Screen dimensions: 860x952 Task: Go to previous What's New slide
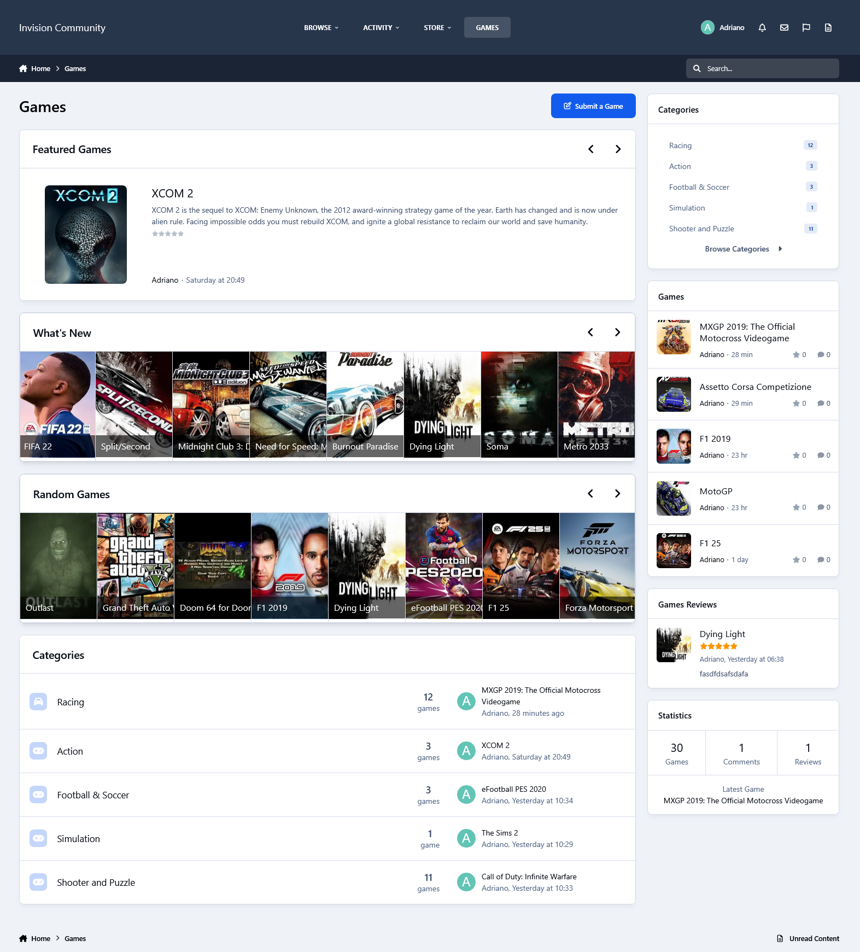(590, 332)
